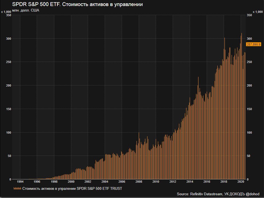
Task: Click the @dohod handle in the source line
Action: coord(252,194)
